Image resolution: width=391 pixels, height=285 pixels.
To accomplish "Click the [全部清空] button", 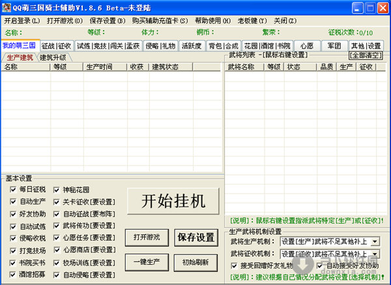I will tap(366, 55).
